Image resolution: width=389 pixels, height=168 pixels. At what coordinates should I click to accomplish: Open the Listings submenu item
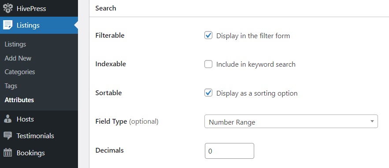pos(15,44)
